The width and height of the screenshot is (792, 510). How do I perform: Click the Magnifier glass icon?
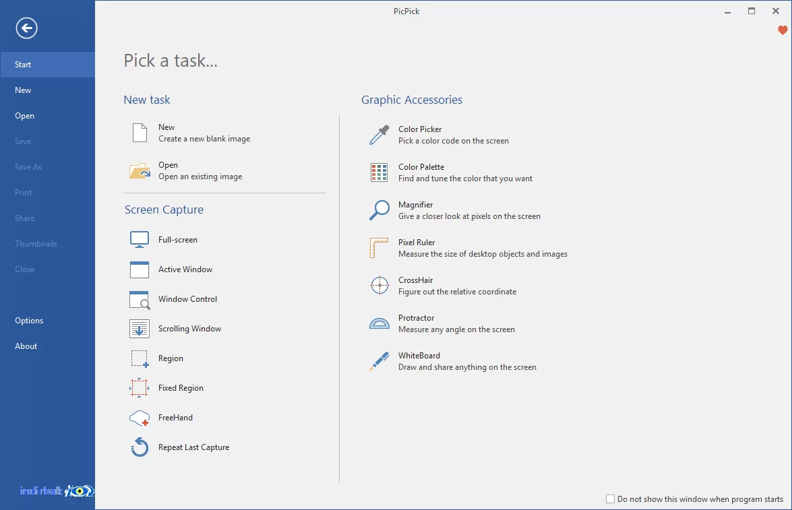tap(379, 210)
